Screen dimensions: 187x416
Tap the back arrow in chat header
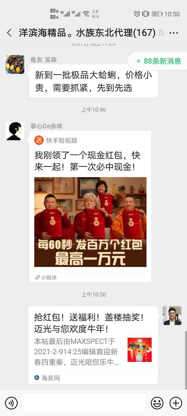(x=9, y=33)
